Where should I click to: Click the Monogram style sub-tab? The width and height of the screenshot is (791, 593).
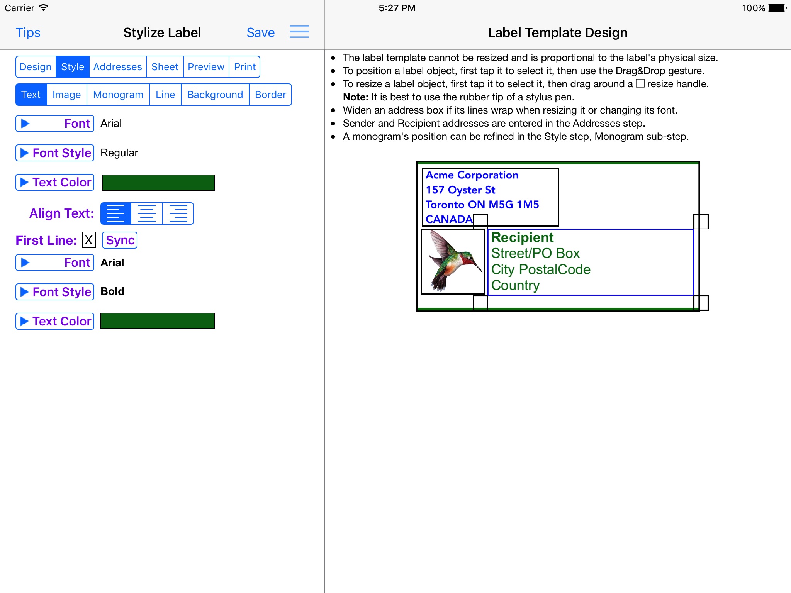click(118, 95)
